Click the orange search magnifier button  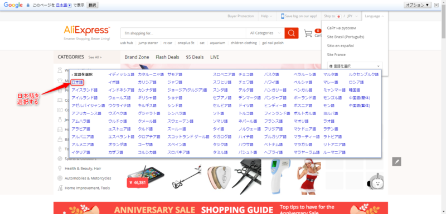point(291,33)
